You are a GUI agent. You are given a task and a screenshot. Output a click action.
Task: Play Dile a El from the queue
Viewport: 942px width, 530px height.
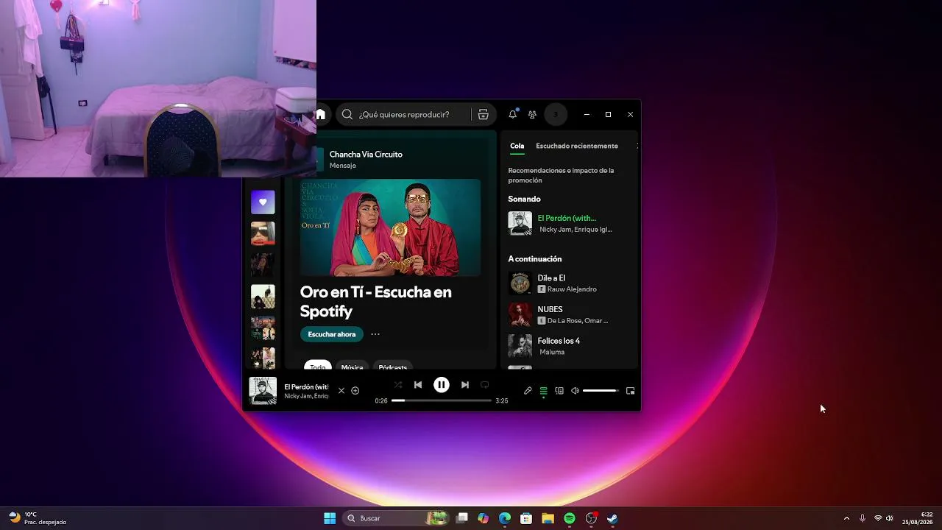(x=551, y=278)
